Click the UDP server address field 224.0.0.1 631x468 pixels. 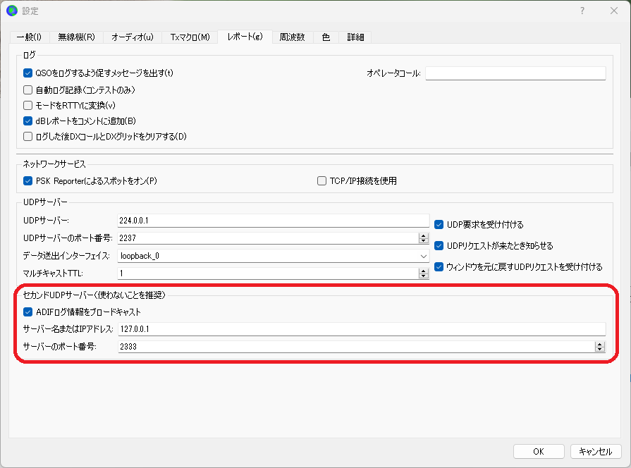[274, 221]
